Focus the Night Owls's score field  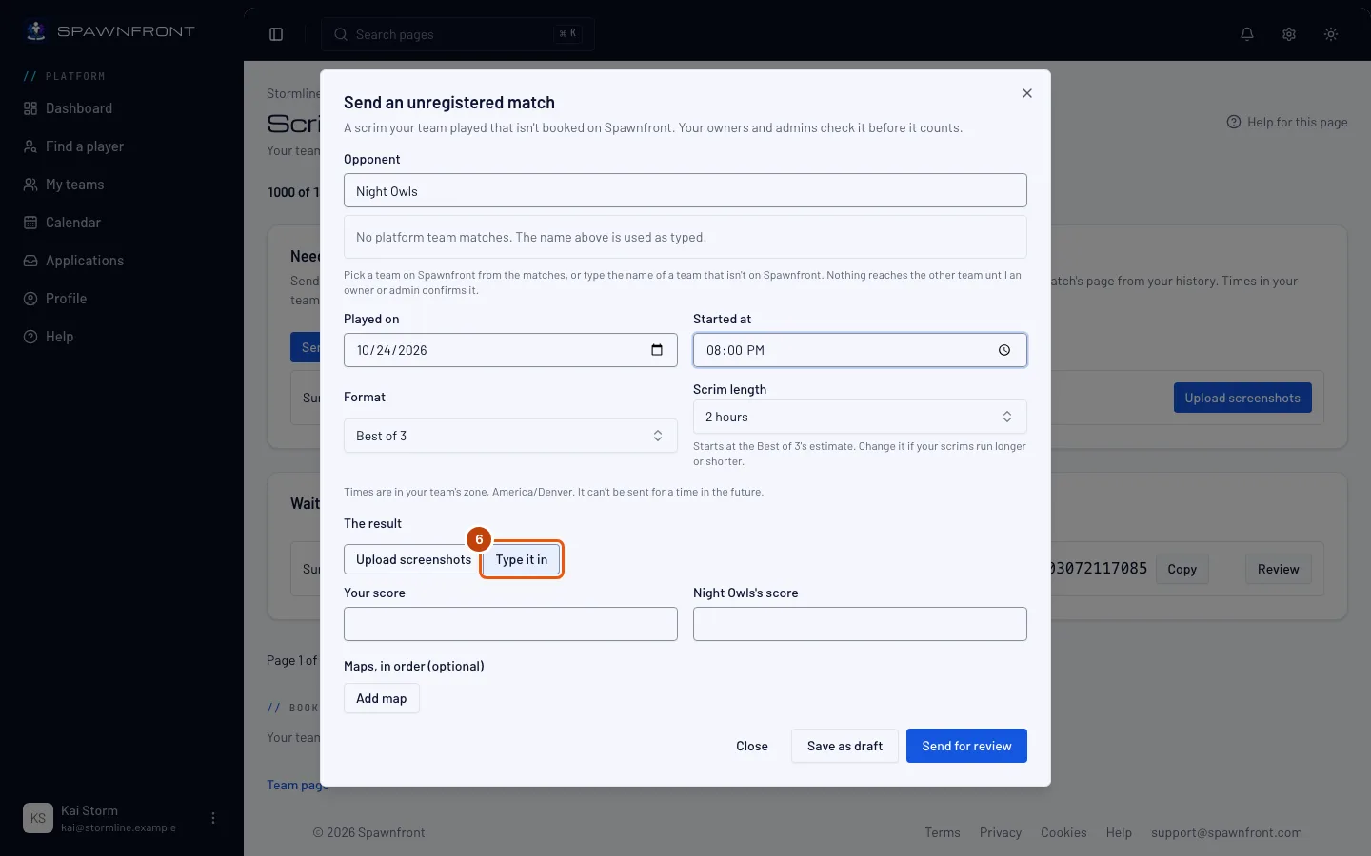tap(860, 624)
